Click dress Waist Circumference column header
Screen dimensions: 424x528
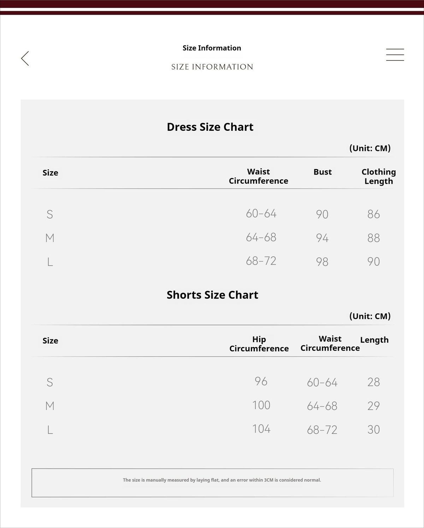pyautogui.click(x=258, y=176)
